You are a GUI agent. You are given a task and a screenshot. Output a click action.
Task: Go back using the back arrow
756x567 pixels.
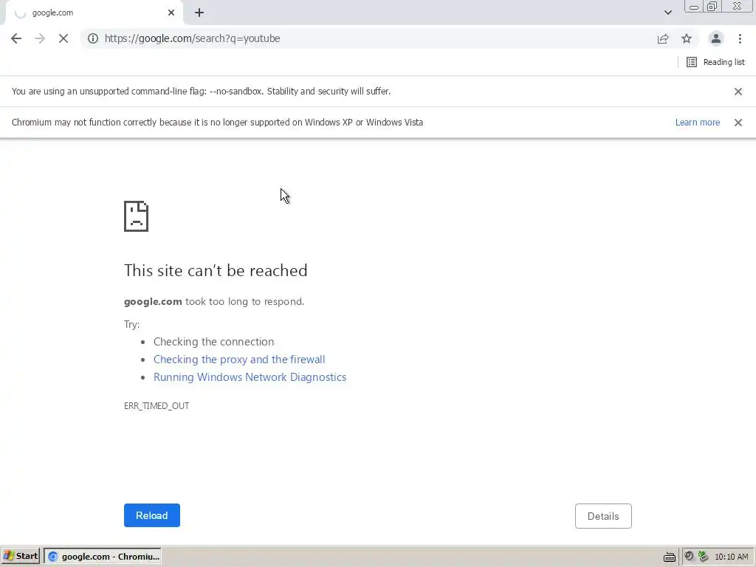coord(16,38)
